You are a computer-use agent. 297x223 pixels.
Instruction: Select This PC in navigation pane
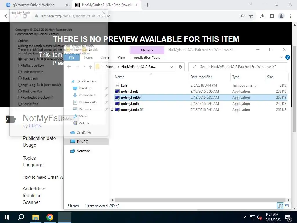pyautogui.click(x=86, y=142)
